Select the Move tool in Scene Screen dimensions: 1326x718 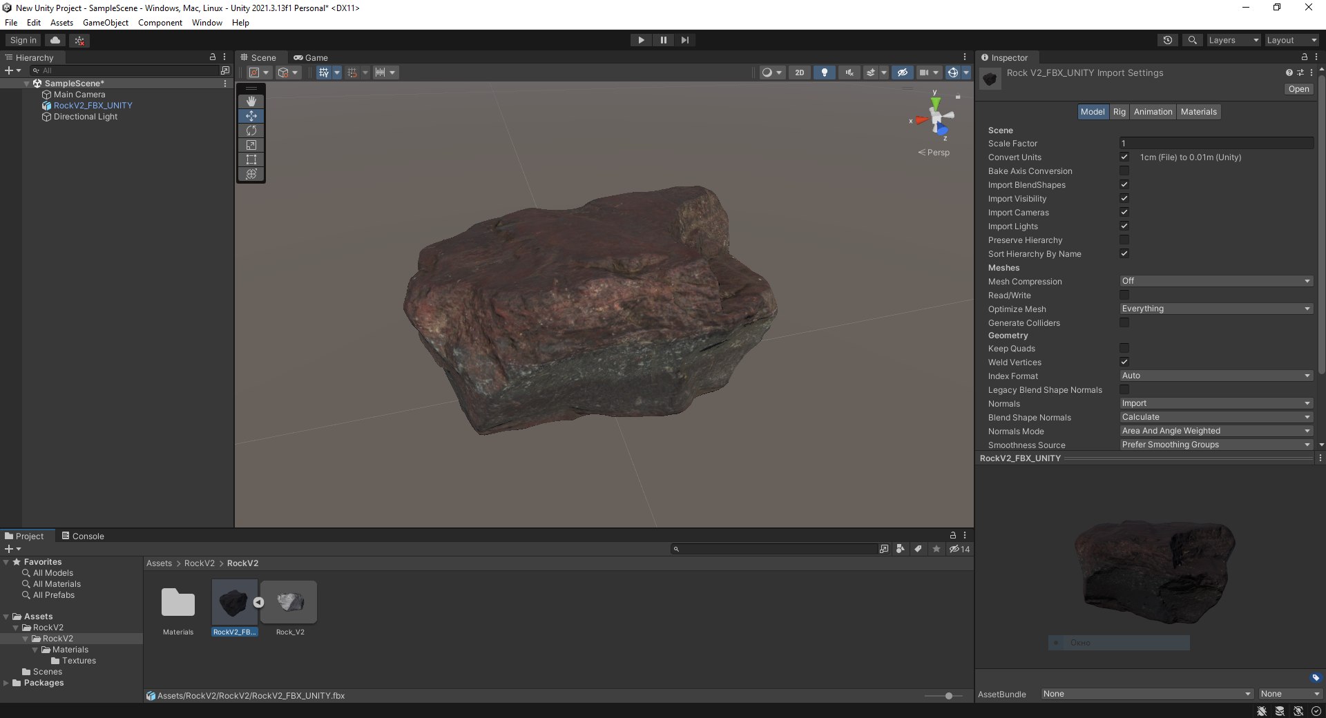(x=251, y=116)
